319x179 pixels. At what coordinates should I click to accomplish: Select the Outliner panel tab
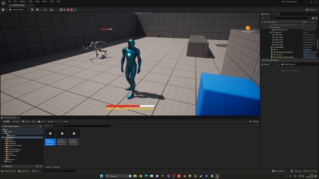[x=267, y=14]
